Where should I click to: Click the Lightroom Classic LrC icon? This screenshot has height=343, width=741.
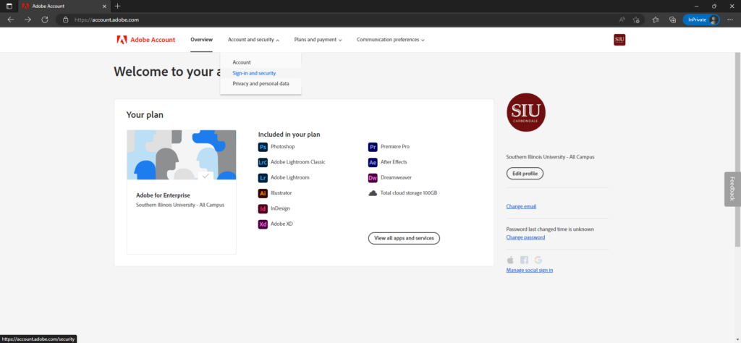click(263, 162)
